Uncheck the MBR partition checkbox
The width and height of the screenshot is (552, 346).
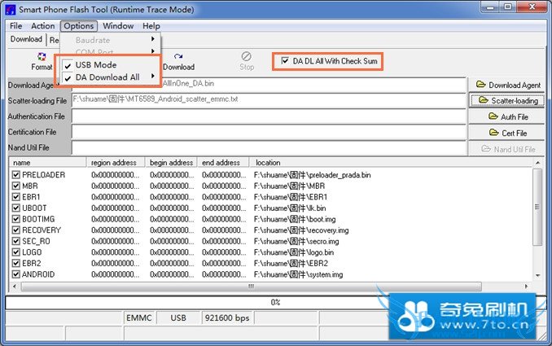pos(15,186)
